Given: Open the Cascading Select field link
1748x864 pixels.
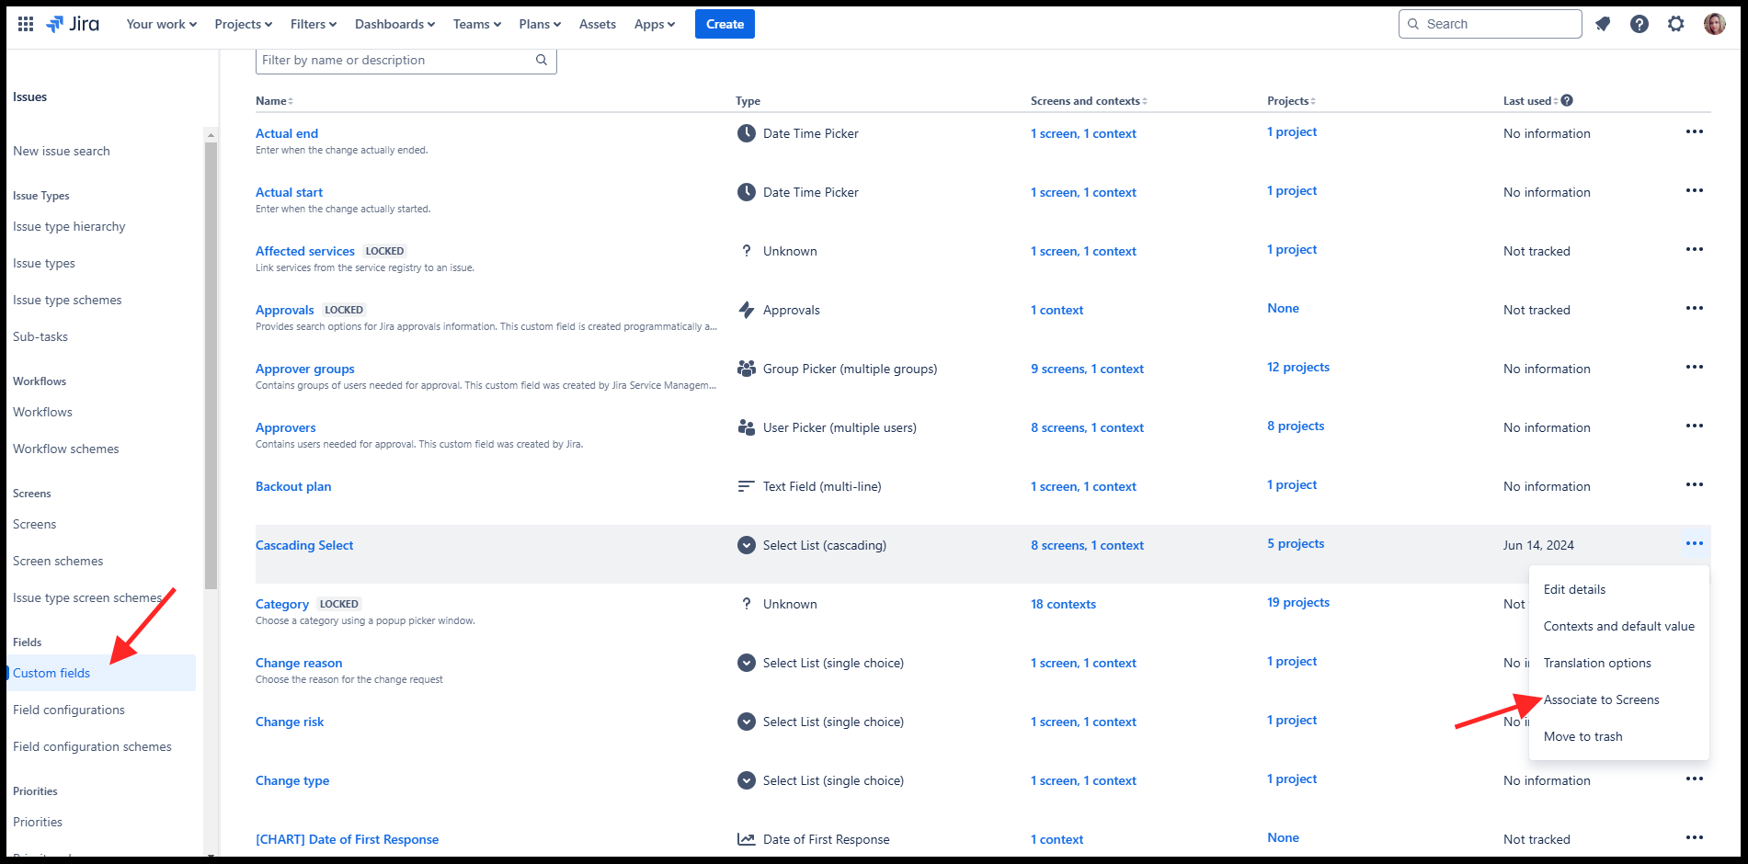Looking at the screenshot, I should 304,546.
